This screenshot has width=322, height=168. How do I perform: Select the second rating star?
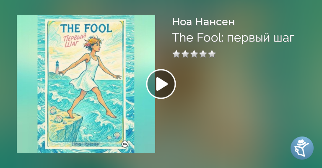185,54
